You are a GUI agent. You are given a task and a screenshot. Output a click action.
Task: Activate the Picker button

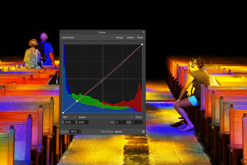pos(139,117)
